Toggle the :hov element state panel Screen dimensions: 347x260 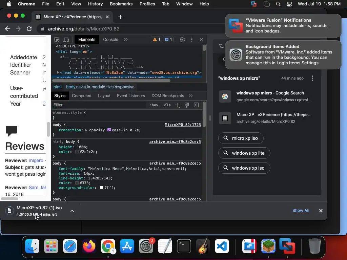click(154, 105)
